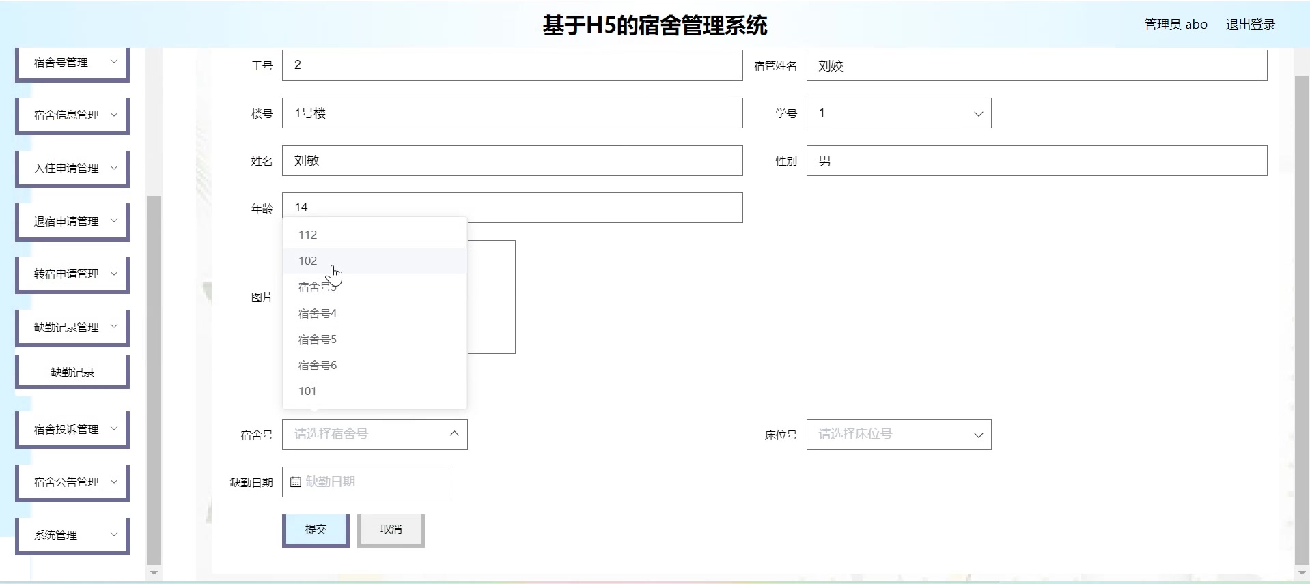1310x584 pixels.
Task: Click the chevron beside 入住申请管理
Action: click(114, 168)
